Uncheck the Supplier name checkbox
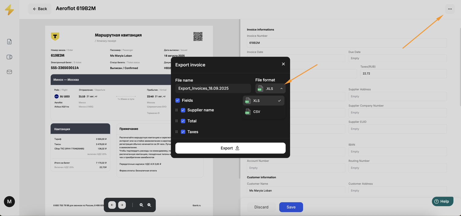 (183, 110)
